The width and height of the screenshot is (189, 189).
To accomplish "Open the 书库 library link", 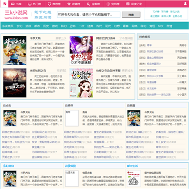I will tap(16, 4).
